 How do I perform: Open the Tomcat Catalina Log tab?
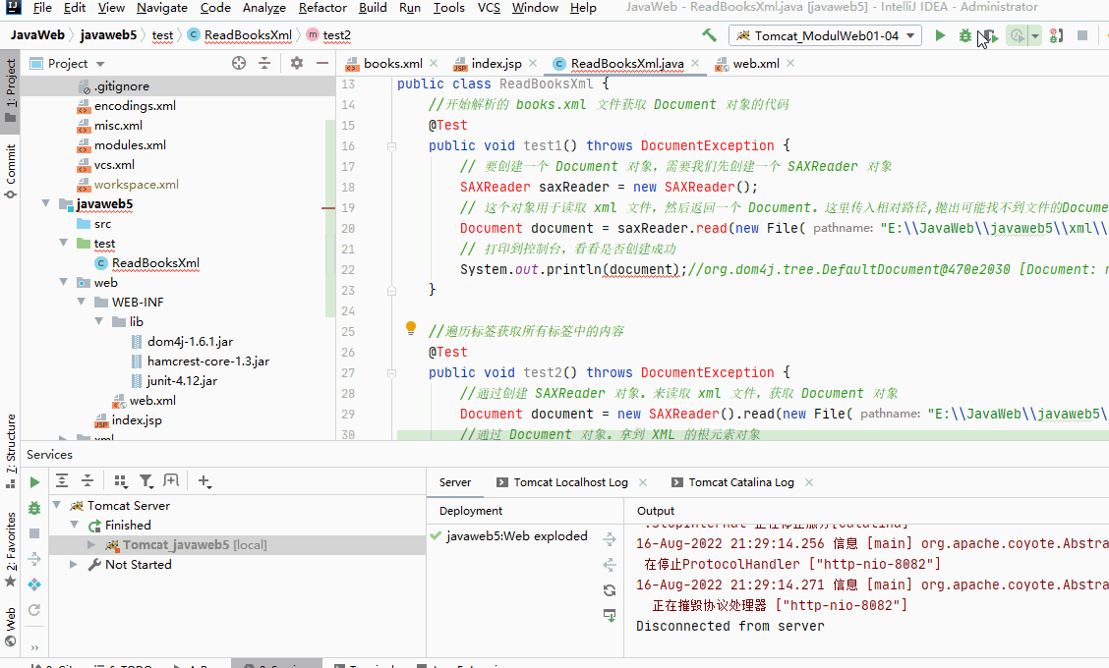(x=741, y=482)
